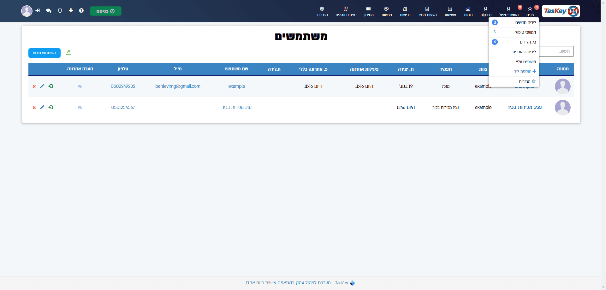Open the benlevimg@gmail.com email link

point(178,86)
